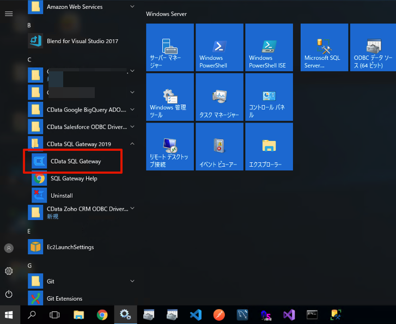396x324 pixels.
Task: Open Visual Studio Code from taskbar
Action: [196, 315]
